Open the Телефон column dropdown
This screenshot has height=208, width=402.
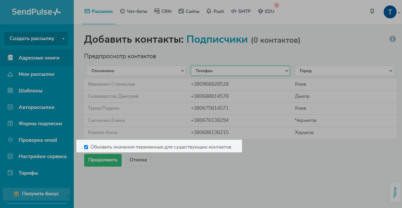pyautogui.click(x=240, y=71)
